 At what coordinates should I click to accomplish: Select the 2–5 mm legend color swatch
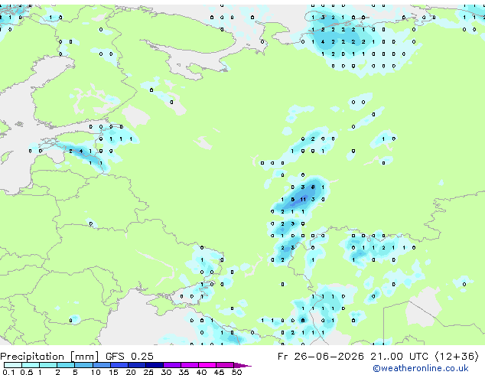click(66, 365)
